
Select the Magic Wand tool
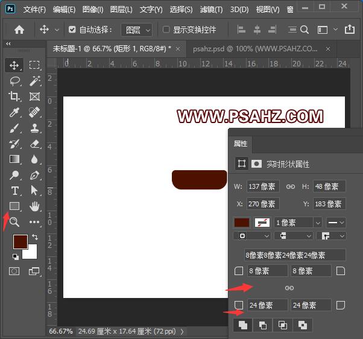coord(34,81)
